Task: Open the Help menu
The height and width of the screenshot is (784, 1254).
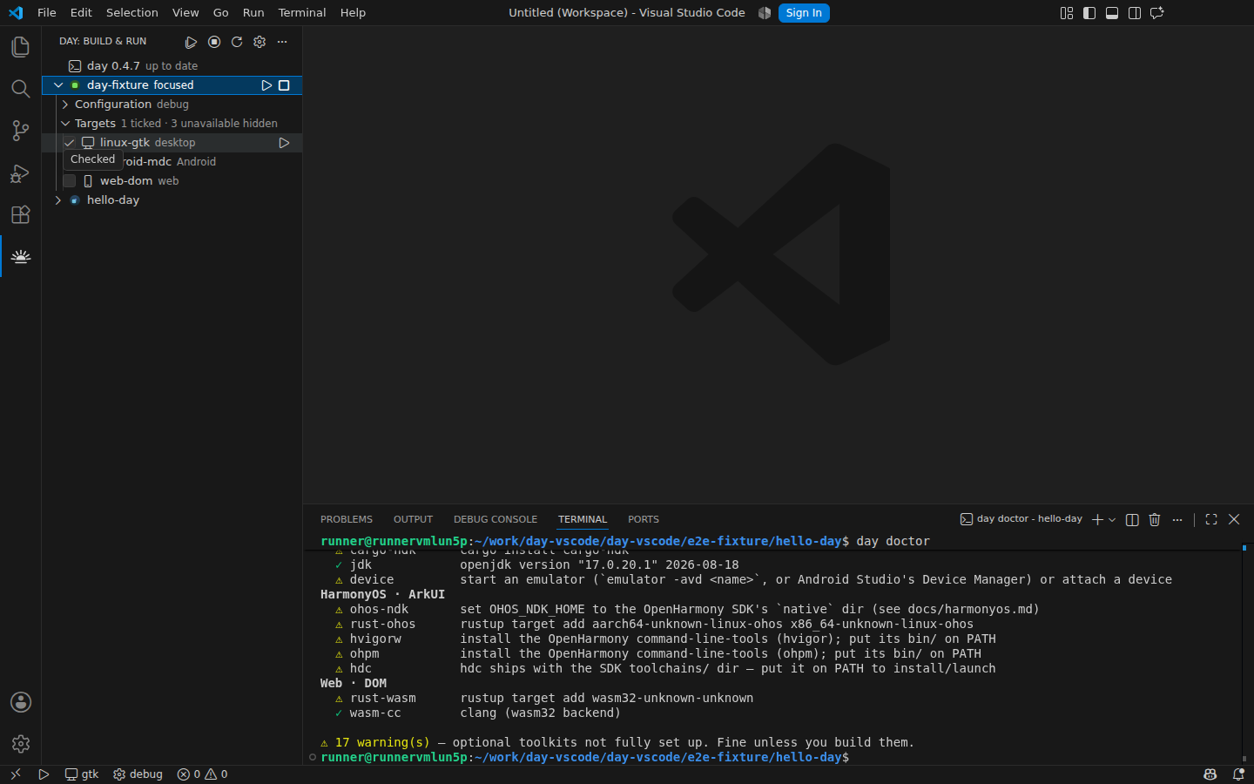Action: (353, 13)
